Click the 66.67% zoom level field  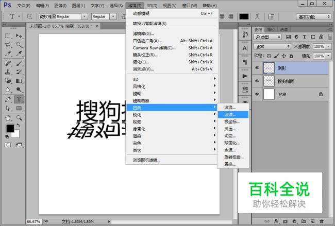[34, 222]
